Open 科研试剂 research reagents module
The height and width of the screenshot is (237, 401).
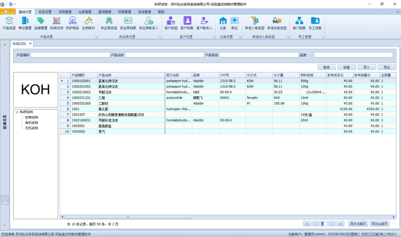pyautogui.click(x=57, y=23)
